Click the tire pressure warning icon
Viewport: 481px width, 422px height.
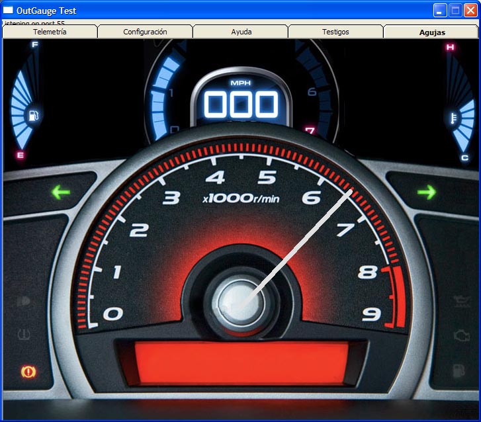pyautogui.click(x=24, y=333)
